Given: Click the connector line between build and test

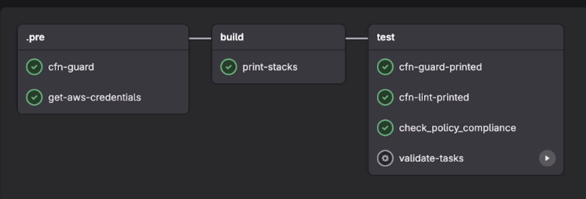Looking at the screenshot, I should coord(357,38).
